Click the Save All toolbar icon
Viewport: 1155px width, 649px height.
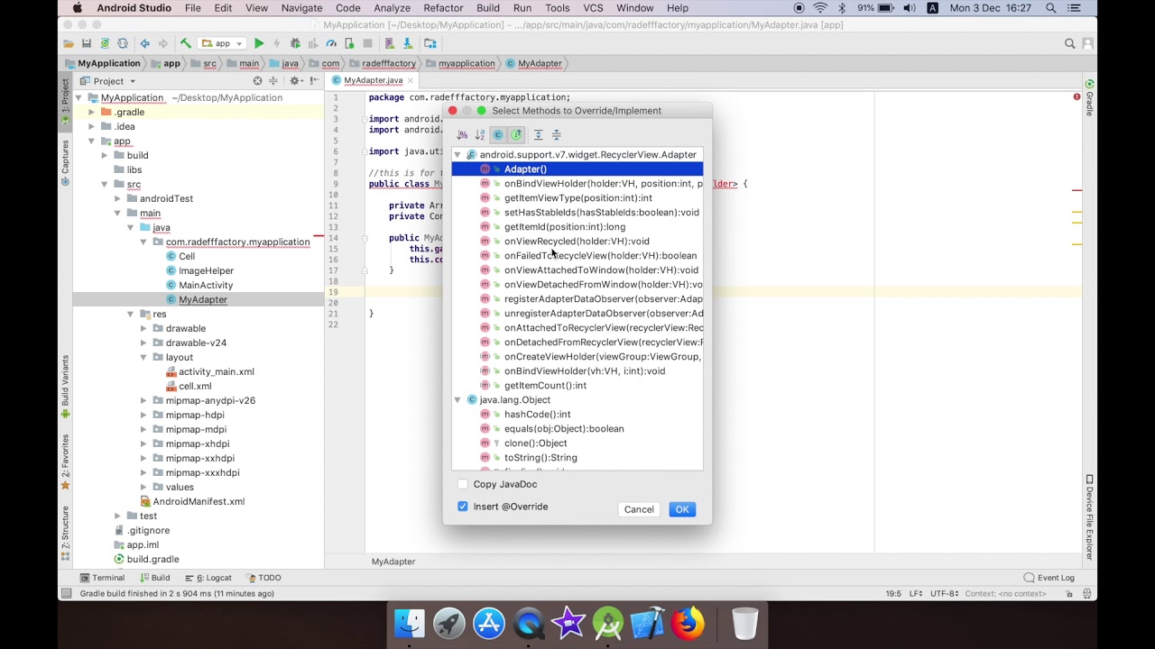(87, 43)
